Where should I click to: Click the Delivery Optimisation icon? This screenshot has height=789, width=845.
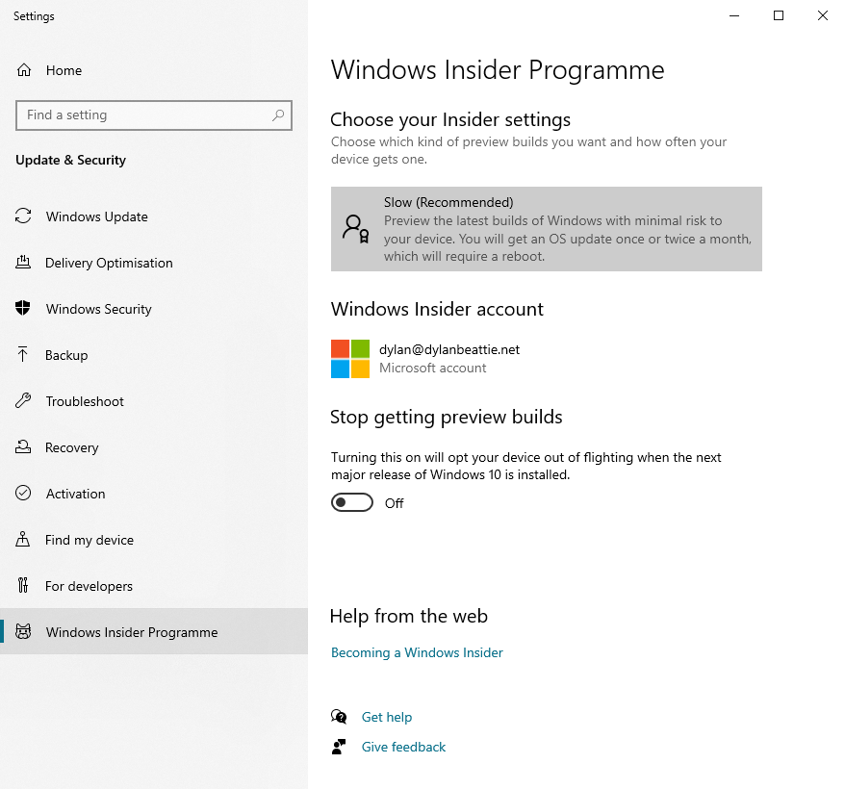pyautogui.click(x=23, y=263)
